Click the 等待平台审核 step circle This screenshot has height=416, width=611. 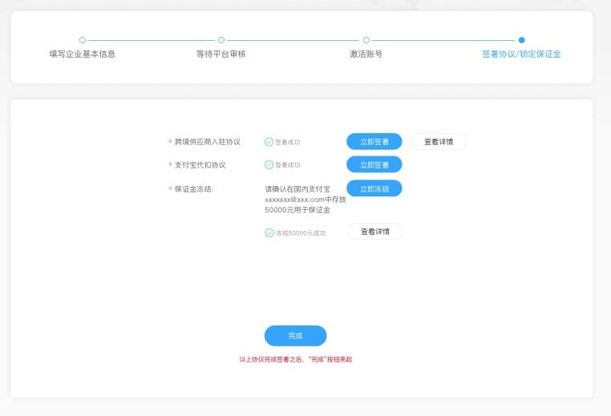tap(221, 40)
